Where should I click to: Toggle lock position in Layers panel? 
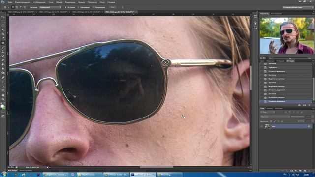(x=278, y=121)
